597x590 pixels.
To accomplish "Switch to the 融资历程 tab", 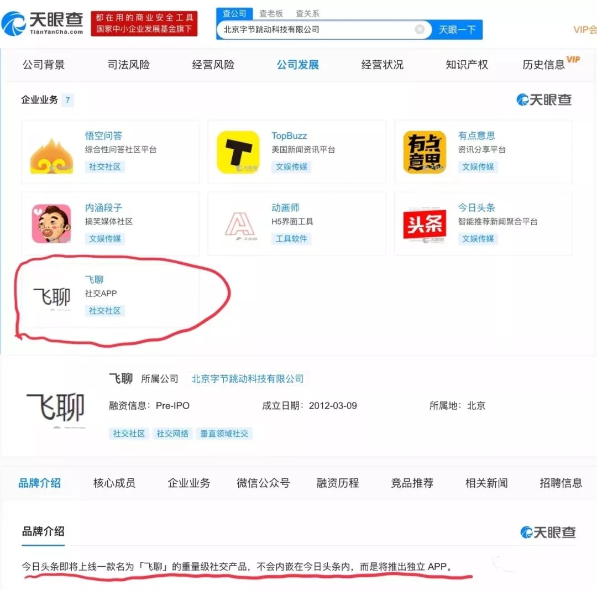I will pyautogui.click(x=337, y=482).
